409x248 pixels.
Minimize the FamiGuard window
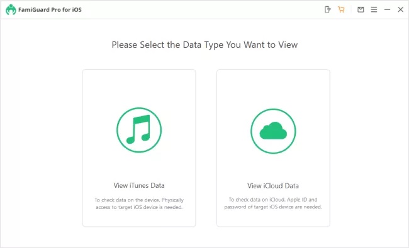coord(387,9)
